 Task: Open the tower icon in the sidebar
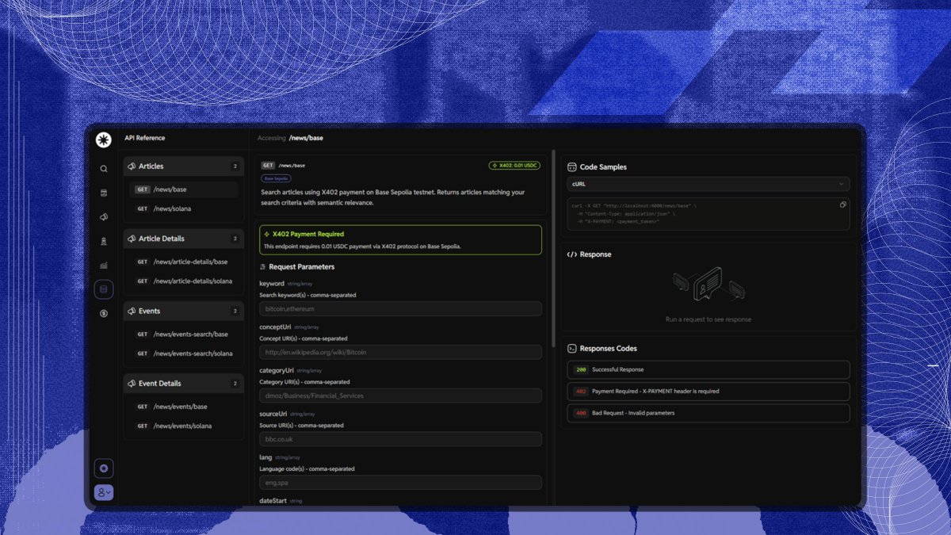[104, 241]
